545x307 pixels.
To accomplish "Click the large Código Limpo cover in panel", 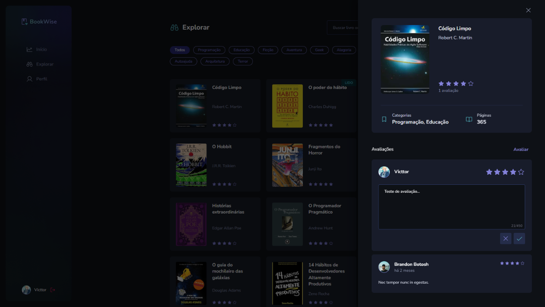I will click(405, 60).
